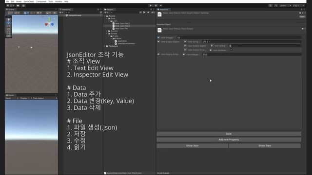
Task: Expand the Packages folder arrow
Action: (105, 46)
